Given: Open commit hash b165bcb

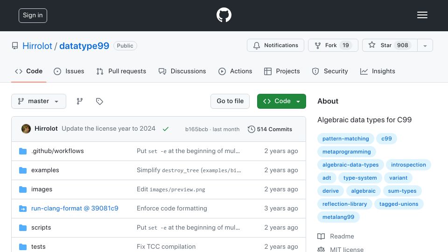Looking at the screenshot, I should [x=196, y=129].
